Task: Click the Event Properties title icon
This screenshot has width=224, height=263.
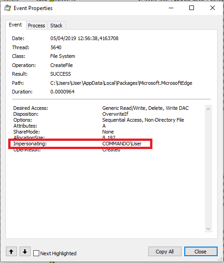Action: (x=8, y=8)
